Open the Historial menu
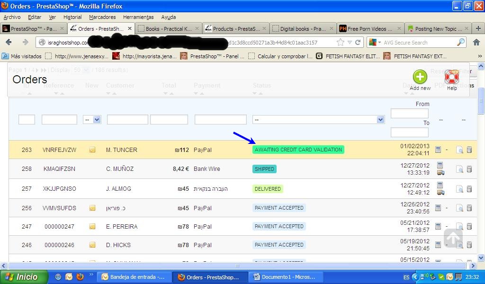485x284 pixels. pyautogui.click(x=72, y=17)
